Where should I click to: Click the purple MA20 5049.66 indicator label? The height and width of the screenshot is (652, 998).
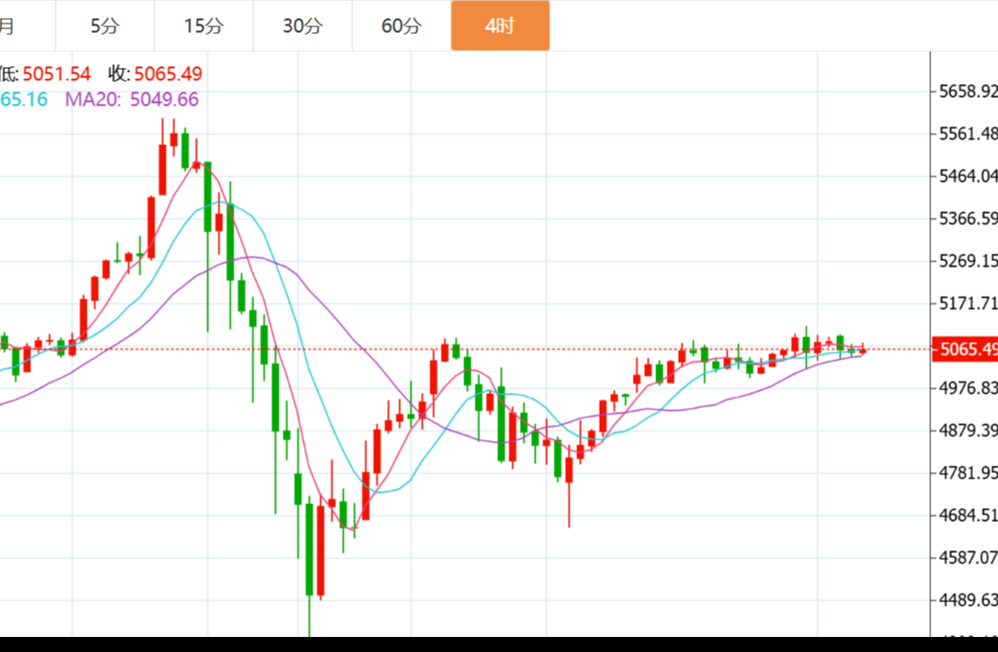[x=132, y=99]
